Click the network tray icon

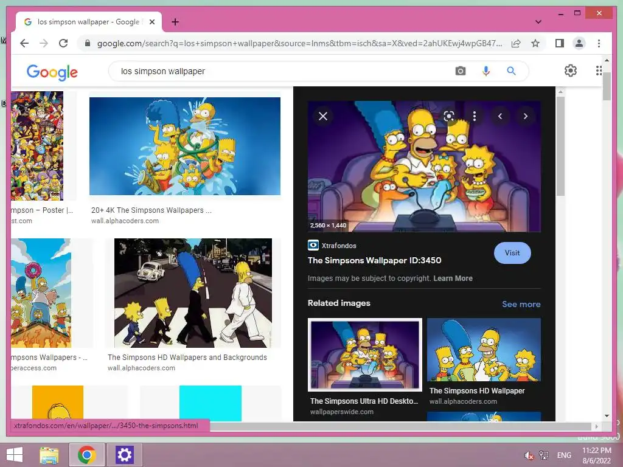click(x=543, y=455)
